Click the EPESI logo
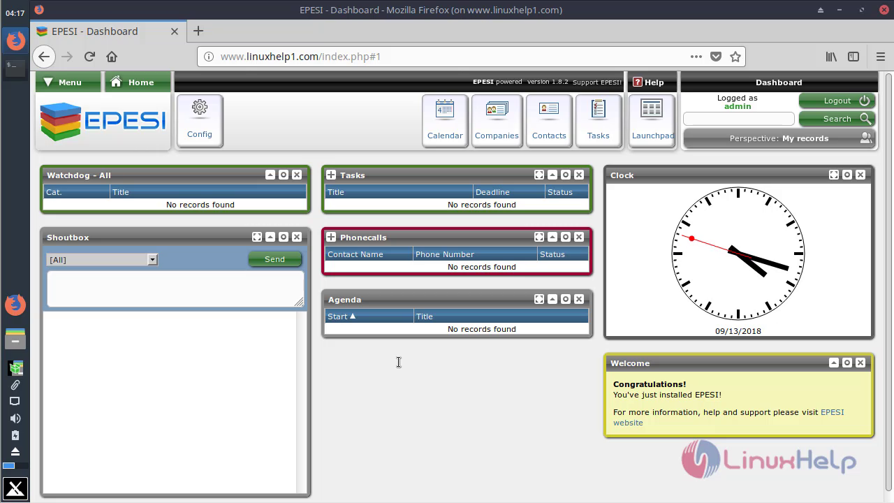This screenshot has height=503, width=894. coord(103,121)
